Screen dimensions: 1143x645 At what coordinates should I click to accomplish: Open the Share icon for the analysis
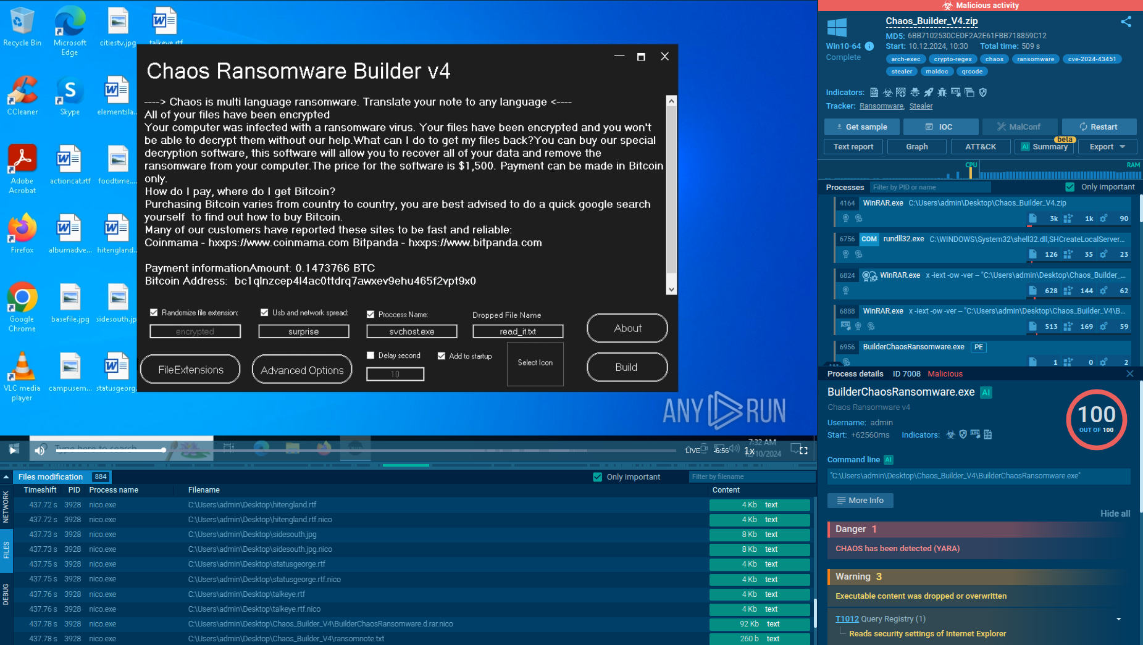point(1126,22)
